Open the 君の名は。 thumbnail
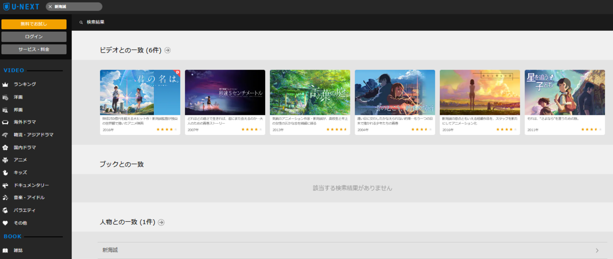 tap(140, 92)
